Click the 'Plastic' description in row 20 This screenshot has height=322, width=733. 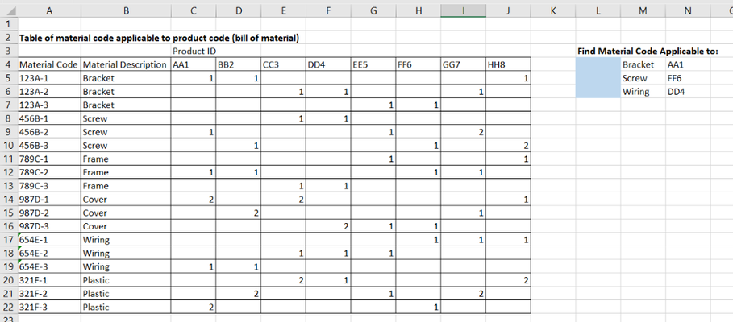click(x=126, y=280)
